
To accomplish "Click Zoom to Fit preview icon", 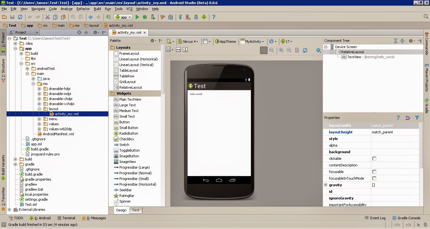I will [264, 50].
